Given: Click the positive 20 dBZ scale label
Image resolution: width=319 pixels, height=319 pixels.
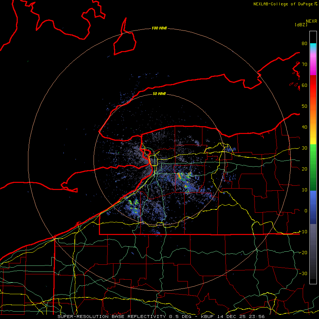Looking at the screenshot, I should (x=304, y=169).
